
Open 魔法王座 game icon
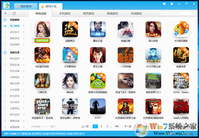click(x=98, y=29)
